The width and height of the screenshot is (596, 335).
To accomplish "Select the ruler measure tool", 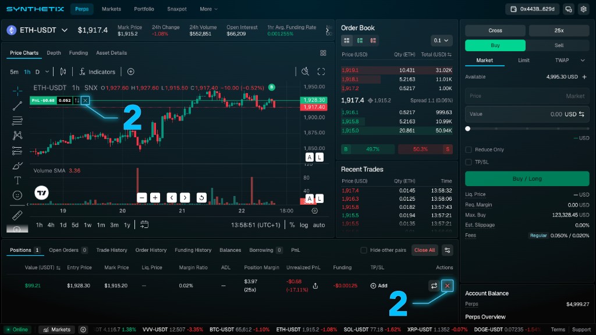I will 17,215.
